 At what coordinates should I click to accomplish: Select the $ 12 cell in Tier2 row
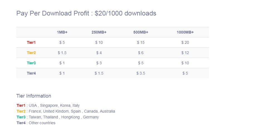(185, 53)
